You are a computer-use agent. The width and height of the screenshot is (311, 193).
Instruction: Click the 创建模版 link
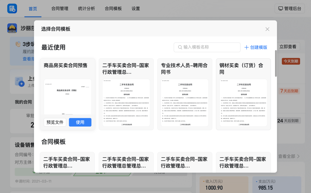click(259, 47)
